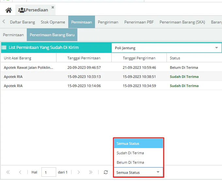Close the Persediaan tab
The width and height of the screenshot is (222, 181).
click(x=53, y=7)
